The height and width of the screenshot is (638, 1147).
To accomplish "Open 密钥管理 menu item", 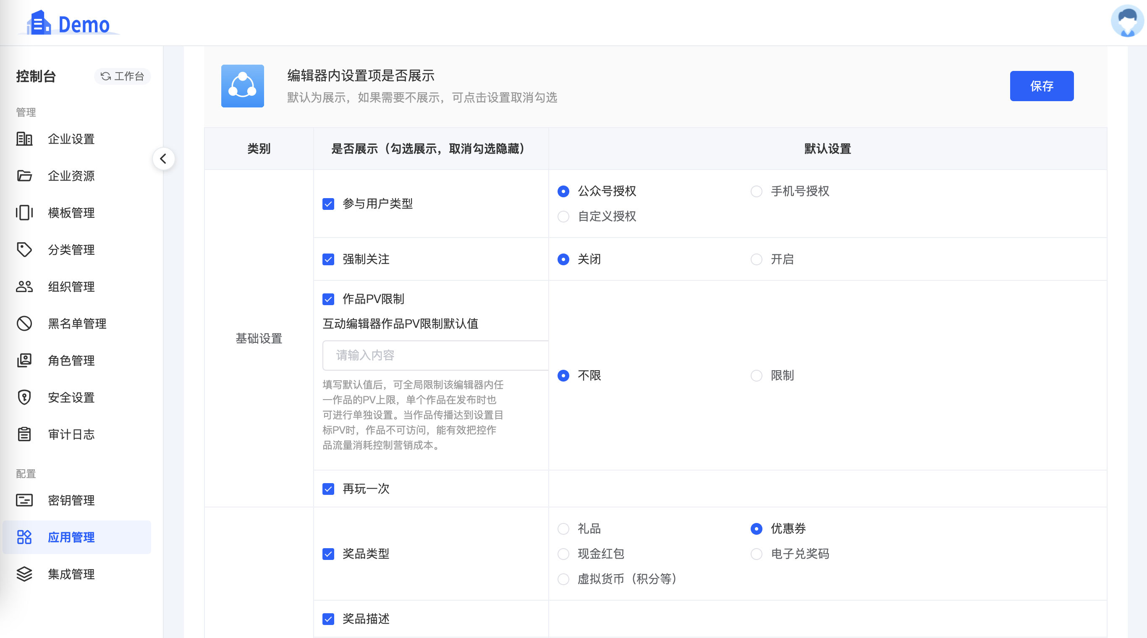I will coord(77,500).
